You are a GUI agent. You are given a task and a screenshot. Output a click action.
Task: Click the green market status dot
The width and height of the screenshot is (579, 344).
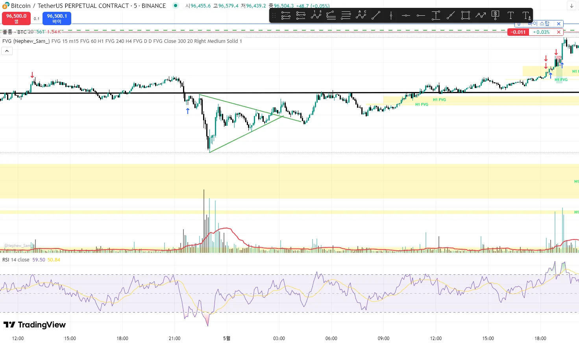tap(176, 6)
